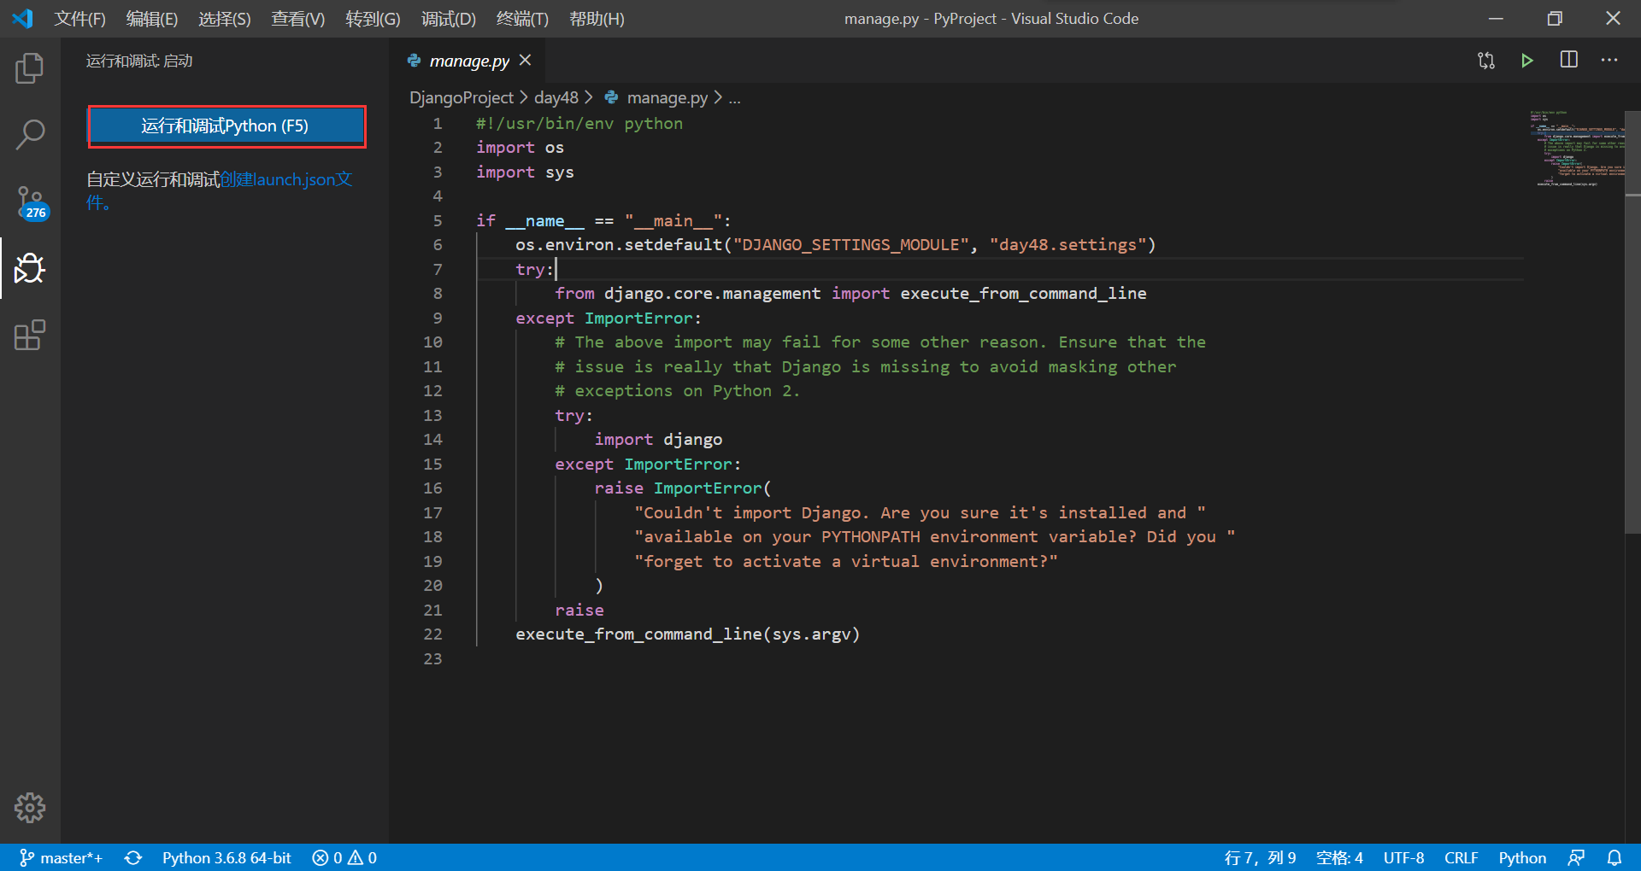This screenshot has width=1641, height=871.
Task: Click the Open Changes icon in title bar
Action: click(x=1486, y=60)
